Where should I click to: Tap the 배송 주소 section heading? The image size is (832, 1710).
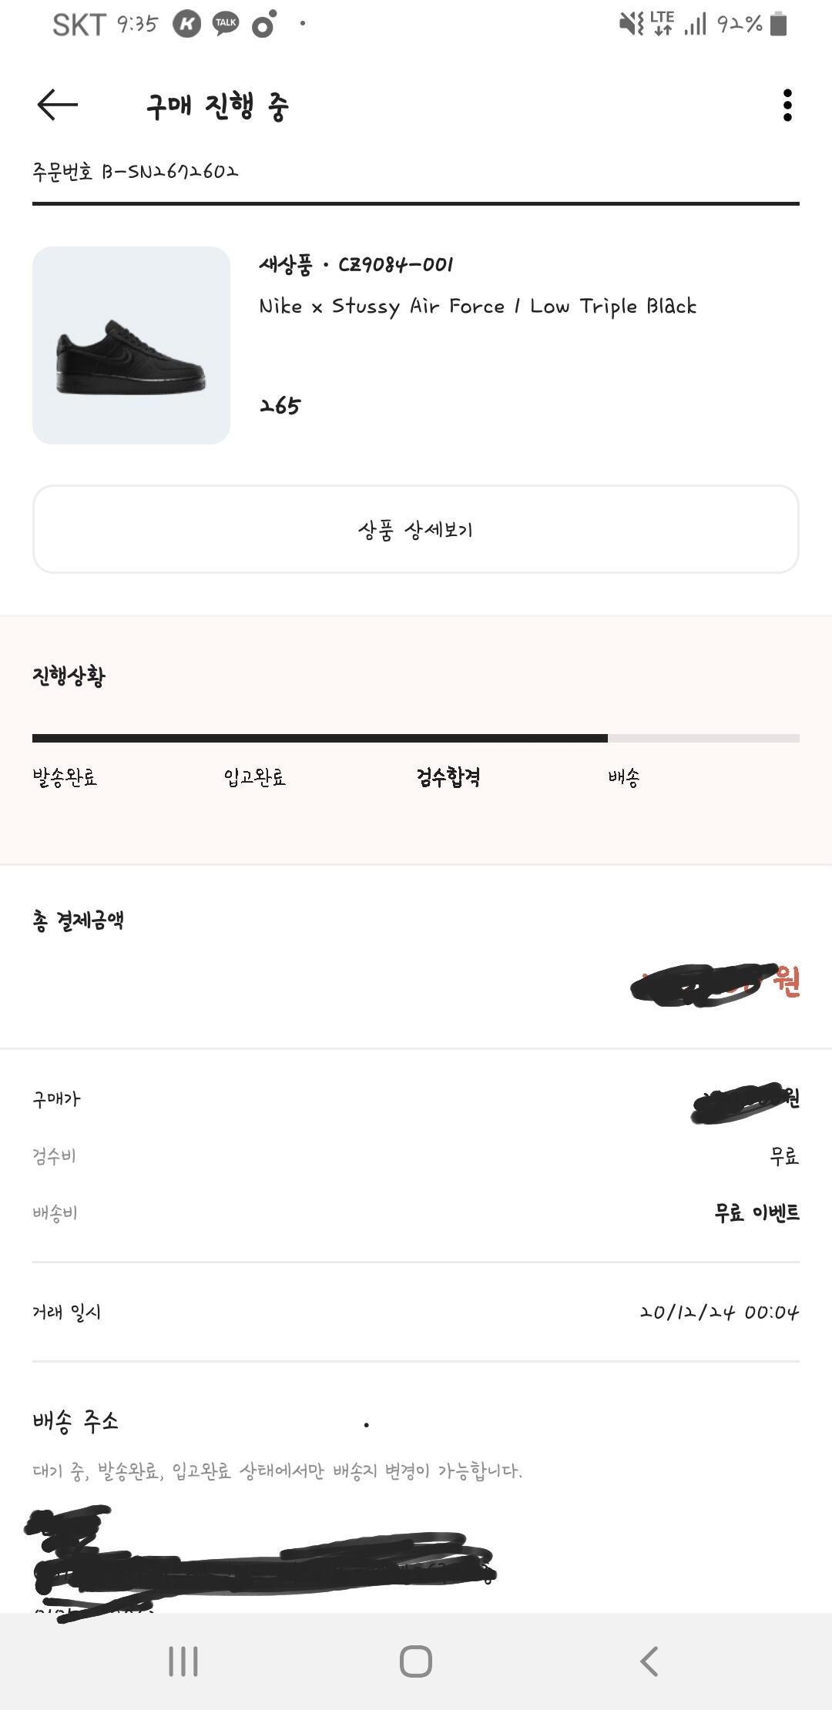point(75,1420)
